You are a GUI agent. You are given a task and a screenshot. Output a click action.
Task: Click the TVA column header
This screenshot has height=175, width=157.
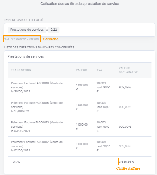99,70
